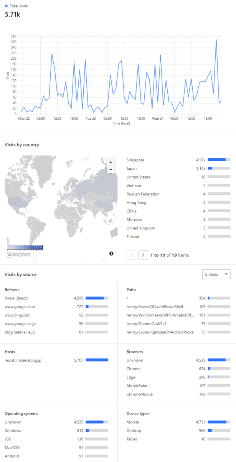The image size is (236, 462).
Task: Click the /entry/WinFormsAndWPF path
Action: click(x=178, y=315)
